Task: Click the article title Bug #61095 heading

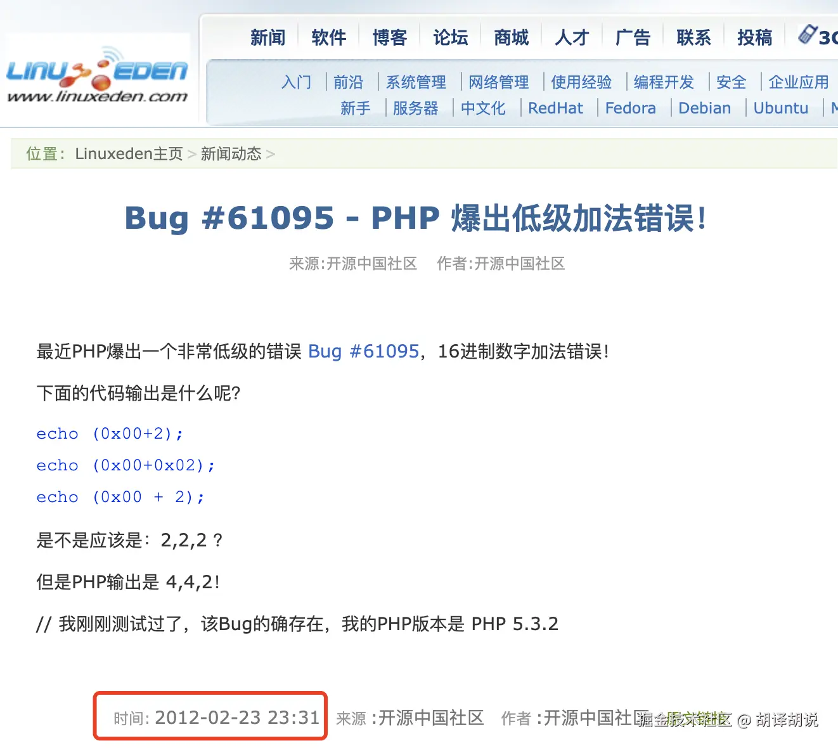Action: [x=416, y=219]
